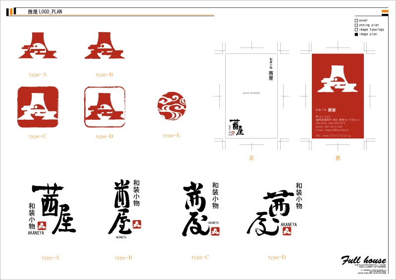
Task: Click the type-C rounded square logo
Action: coord(38,107)
